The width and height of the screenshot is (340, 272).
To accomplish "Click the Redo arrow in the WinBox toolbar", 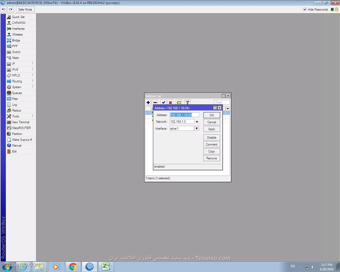I will coord(10,10).
